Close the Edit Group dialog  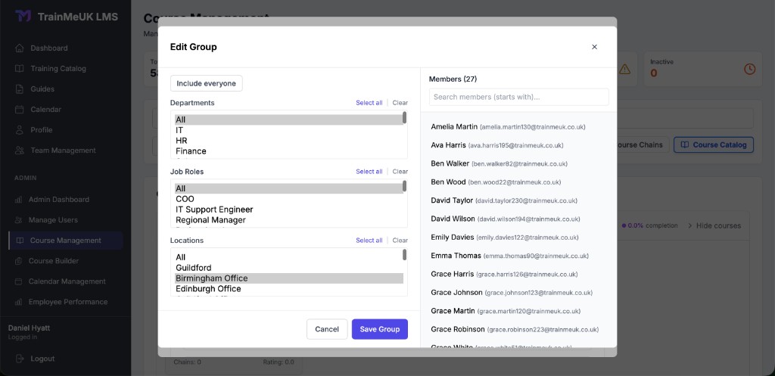[595, 47]
